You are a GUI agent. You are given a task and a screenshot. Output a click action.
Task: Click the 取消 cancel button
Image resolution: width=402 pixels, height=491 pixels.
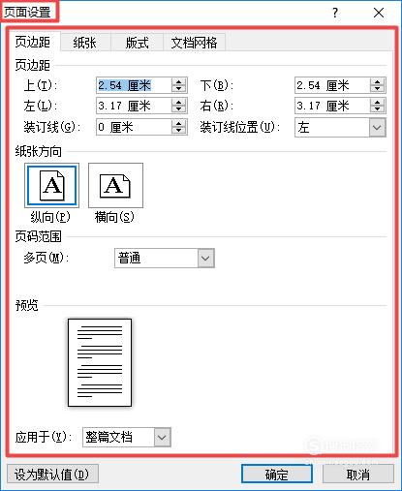[x=358, y=475]
